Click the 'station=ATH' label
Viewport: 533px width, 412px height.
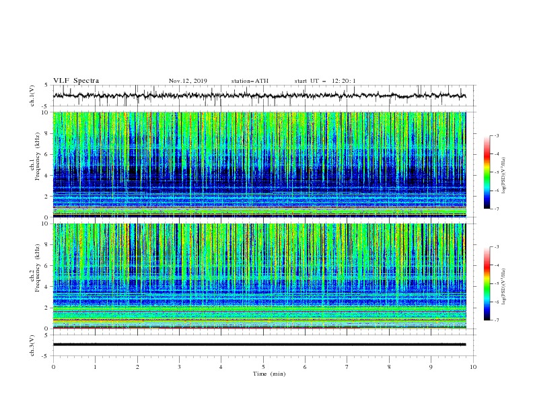(x=250, y=81)
